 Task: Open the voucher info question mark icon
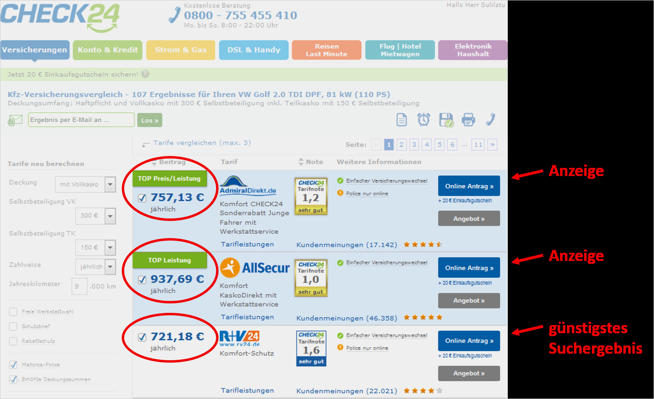click(x=145, y=74)
